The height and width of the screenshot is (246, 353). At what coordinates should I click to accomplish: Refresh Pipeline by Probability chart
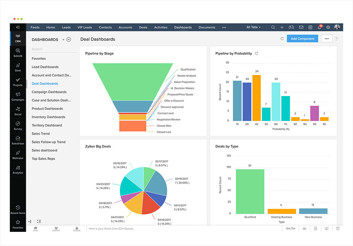coord(257,53)
